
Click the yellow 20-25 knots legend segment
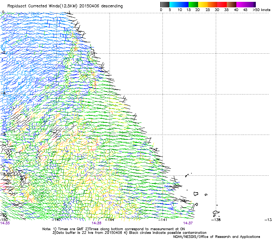tap(203, 4)
